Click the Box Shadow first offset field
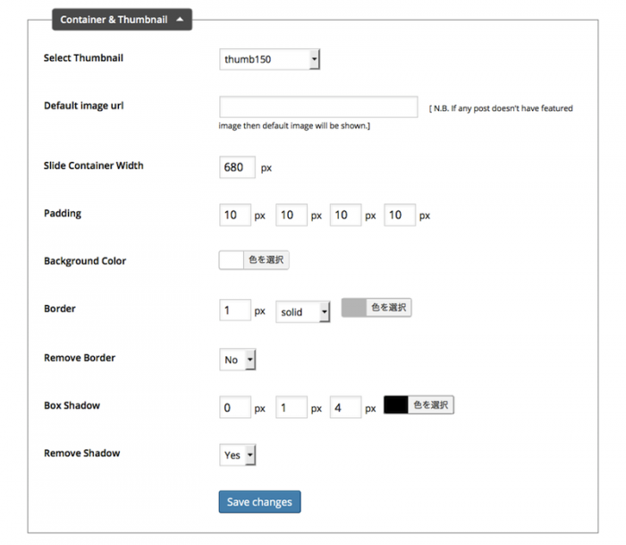The width and height of the screenshot is (626, 545). coord(235,407)
